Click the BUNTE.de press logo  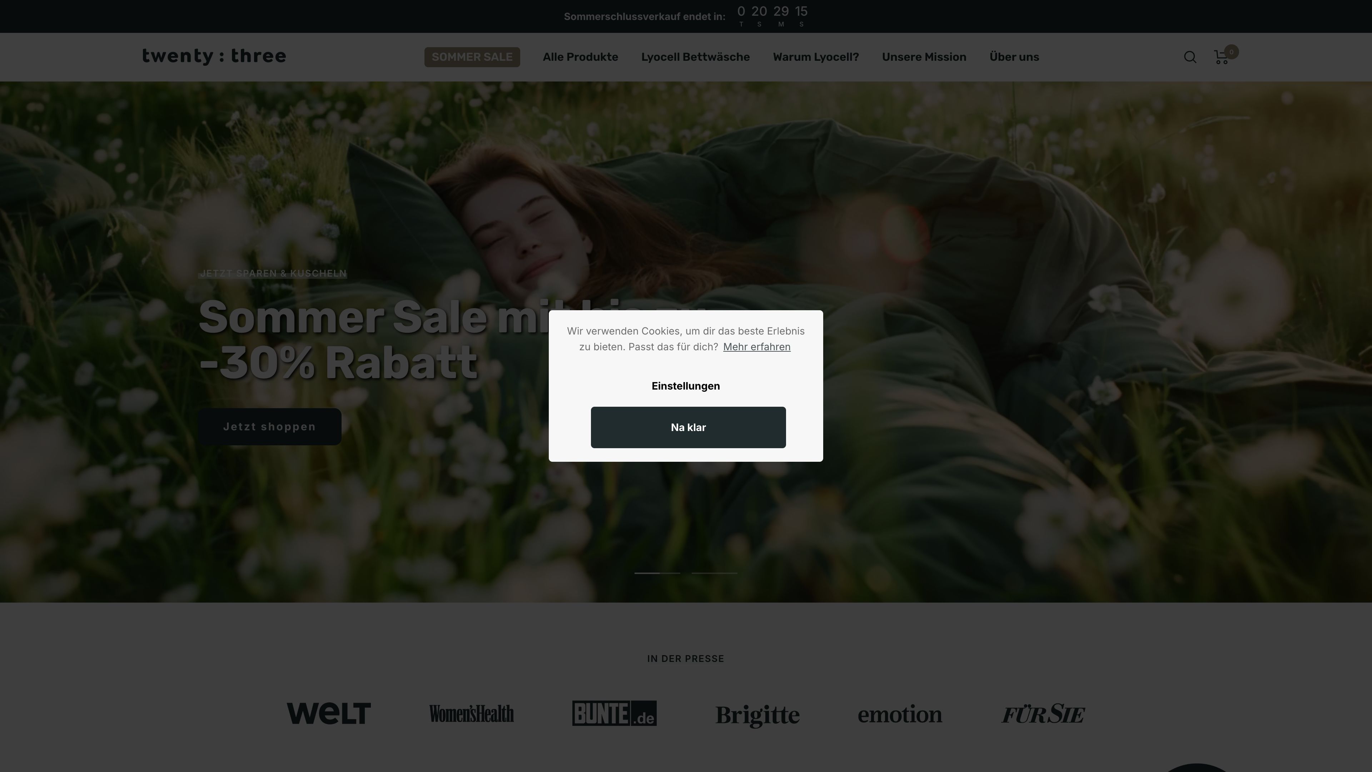coord(613,713)
